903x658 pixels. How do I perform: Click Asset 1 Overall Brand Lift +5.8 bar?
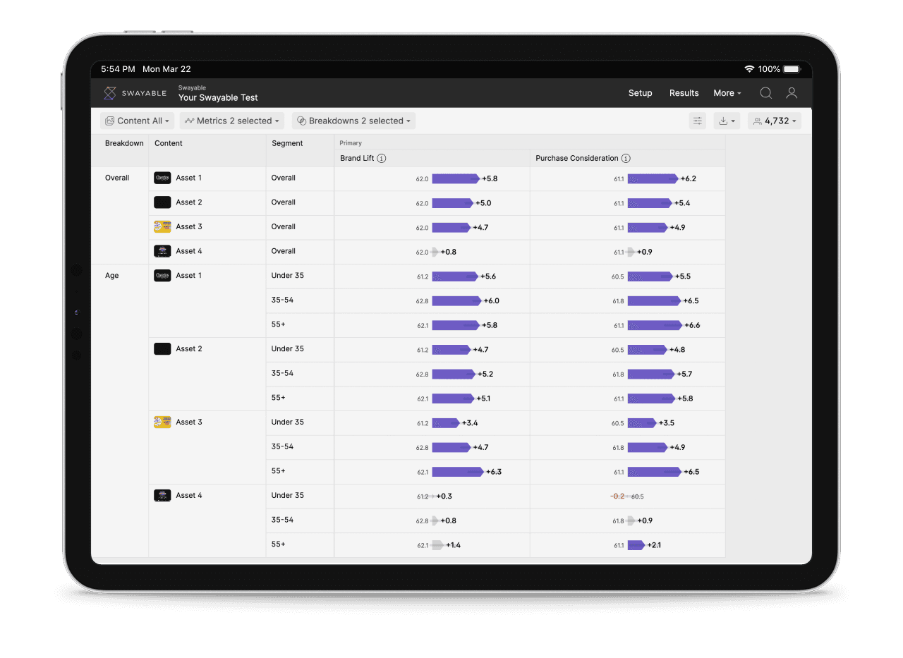coord(455,179)
